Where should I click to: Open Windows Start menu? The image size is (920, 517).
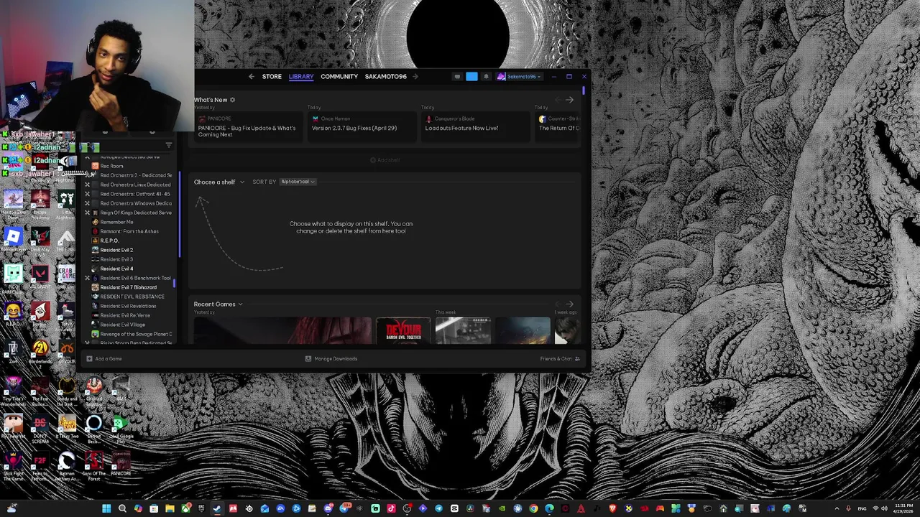pyautogui.click(x=106, y=508)
